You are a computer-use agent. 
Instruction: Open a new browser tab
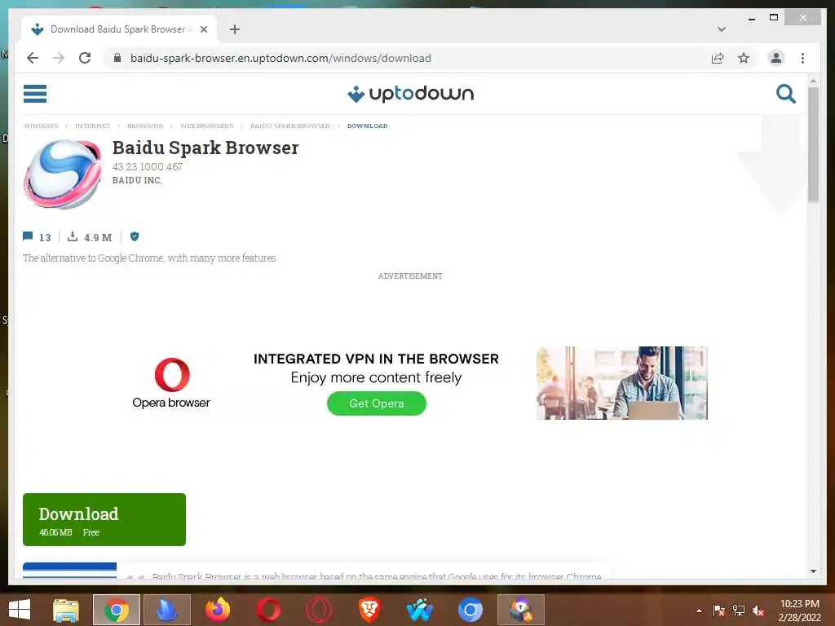pos(235,29)
